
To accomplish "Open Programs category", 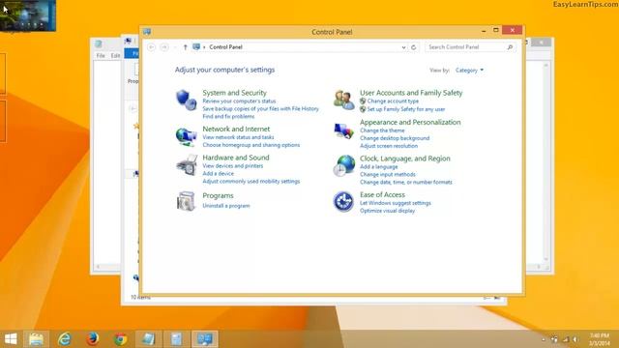I will [218, 195].
